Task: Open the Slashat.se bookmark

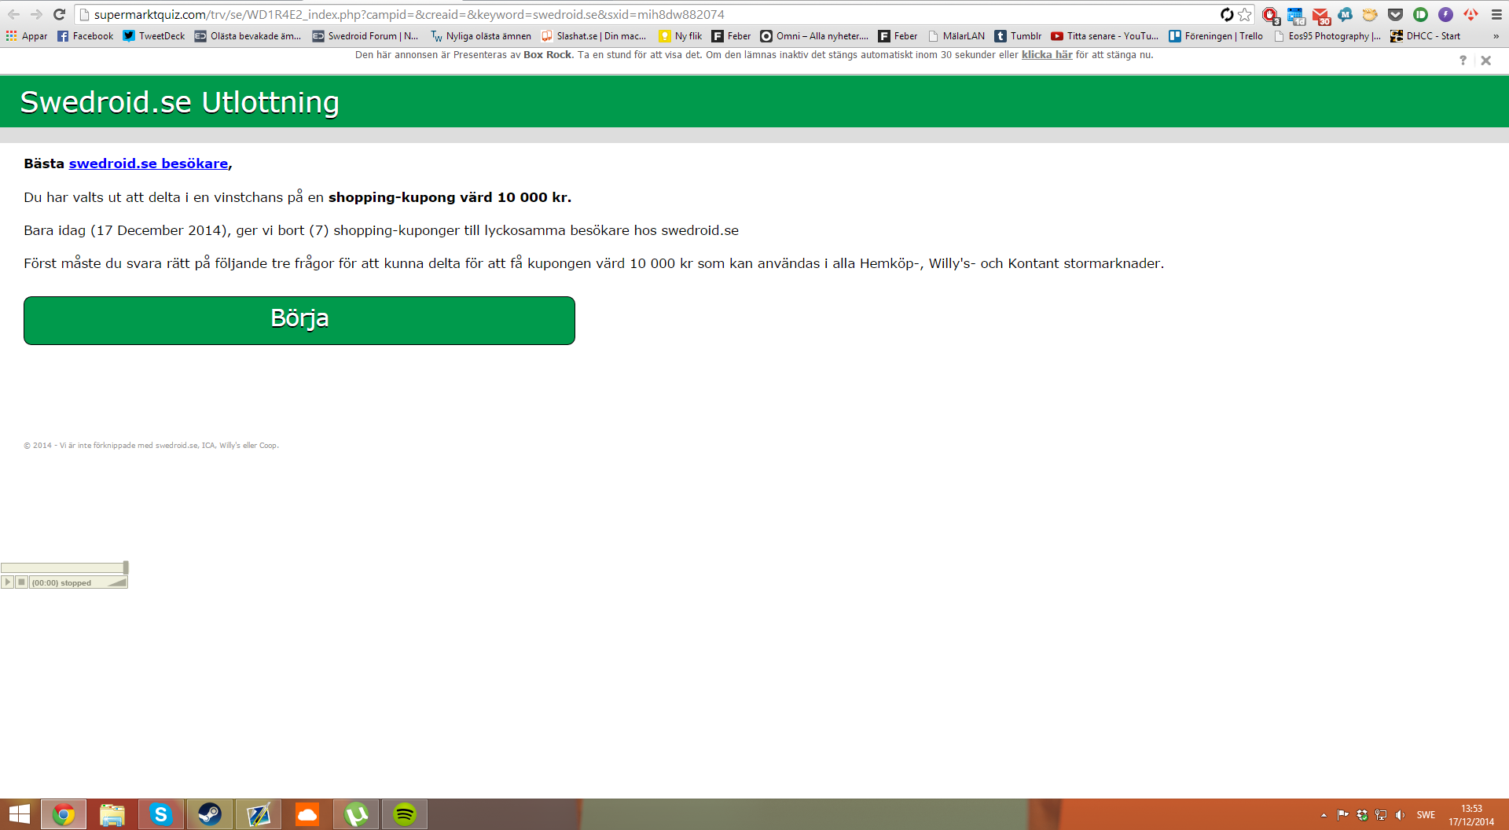Action: point(594,36)
